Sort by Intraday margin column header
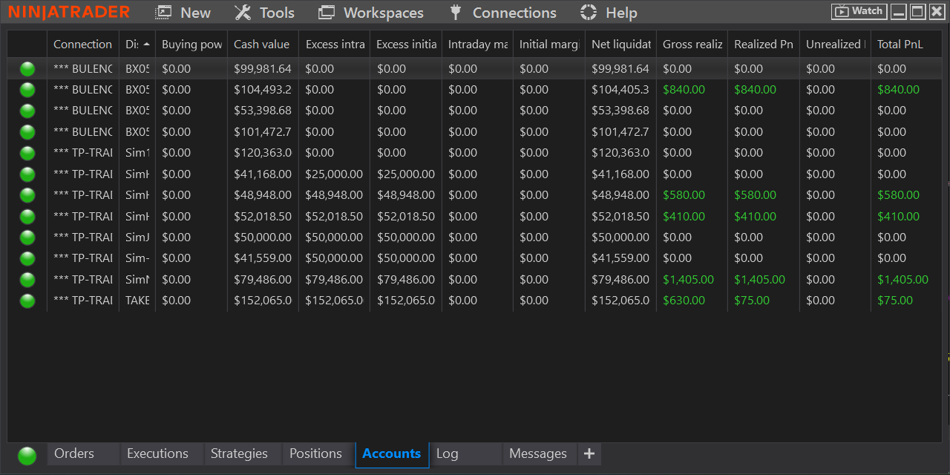This screenshot has width=950, height=475. pyautogui.click(x=478, y=45)
